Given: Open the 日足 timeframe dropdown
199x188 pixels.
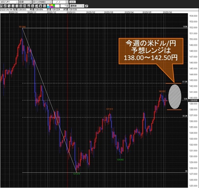Looking at the screenshot, I should (x=25, y=2).
